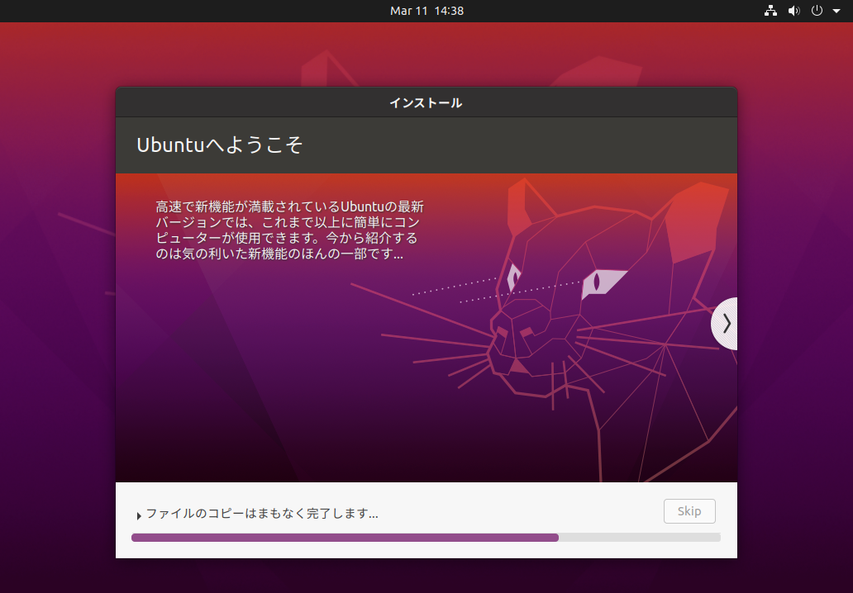Click the 'Ubuntuへようこそ' heading
853x593 pixels.
click(x=219, y=145)
